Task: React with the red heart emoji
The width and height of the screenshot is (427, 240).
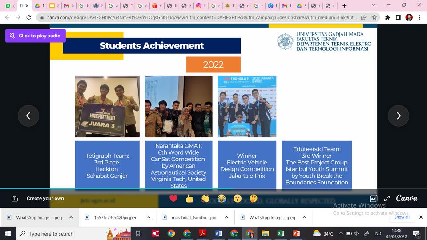Action: click(x=173, y=198)
